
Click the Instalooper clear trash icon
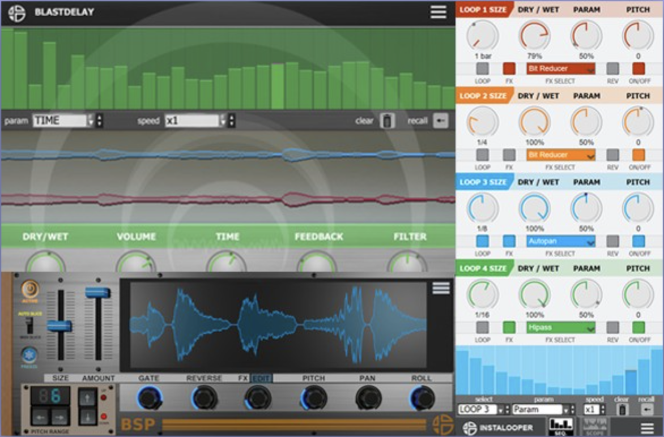tap(622, 409)
